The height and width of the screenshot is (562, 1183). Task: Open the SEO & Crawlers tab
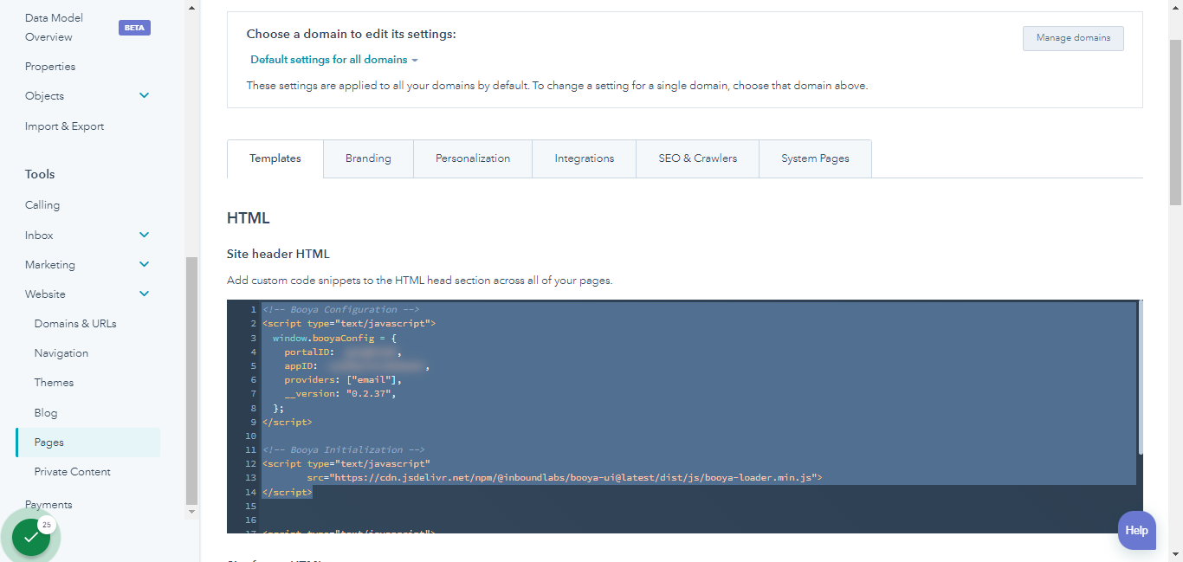pos(698,158)
